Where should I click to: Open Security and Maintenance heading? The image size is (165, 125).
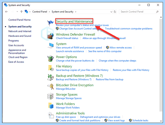74,21
